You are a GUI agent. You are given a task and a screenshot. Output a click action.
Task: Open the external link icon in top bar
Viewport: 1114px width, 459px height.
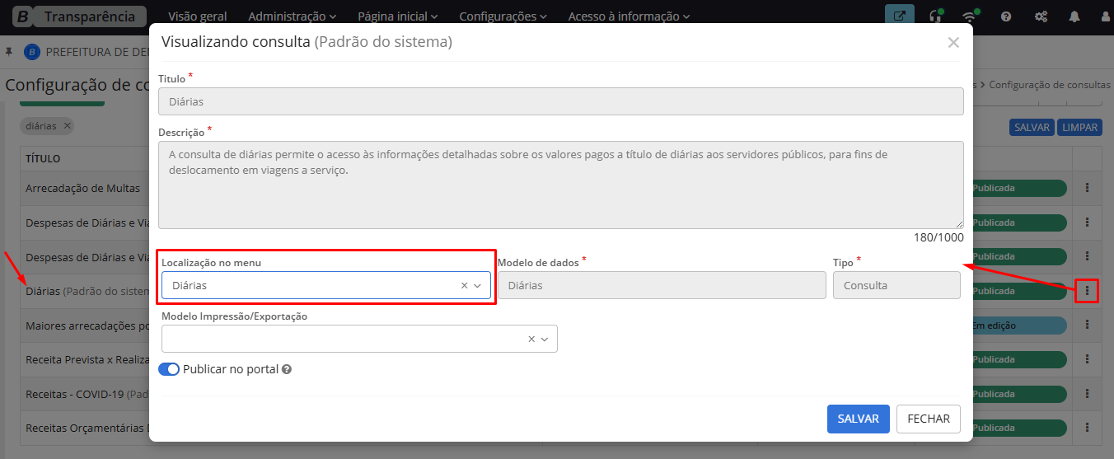click(899, 16)
